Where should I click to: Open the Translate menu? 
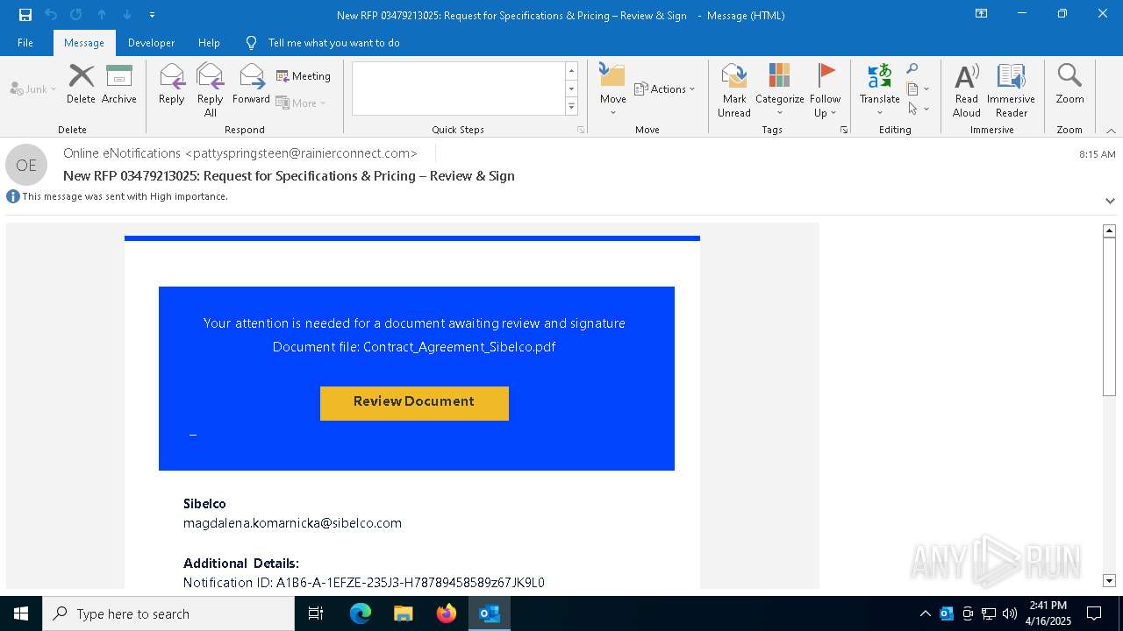[x=880, y=89]
